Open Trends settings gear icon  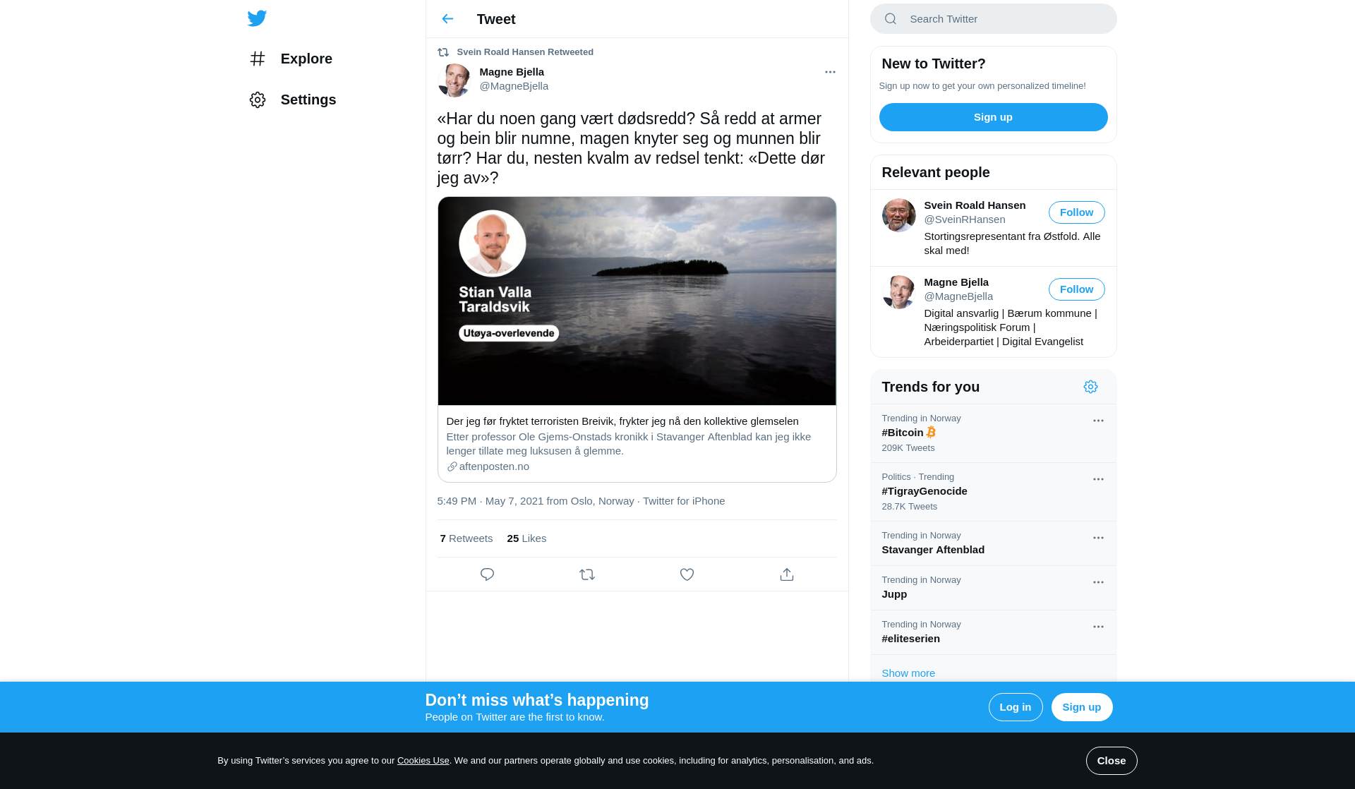(1090, 387)
